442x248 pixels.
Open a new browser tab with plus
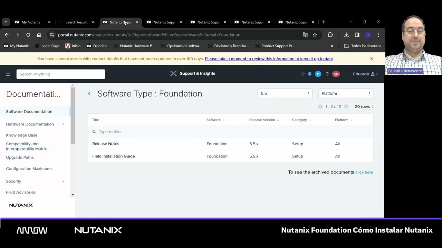click(x=324, y=22)
